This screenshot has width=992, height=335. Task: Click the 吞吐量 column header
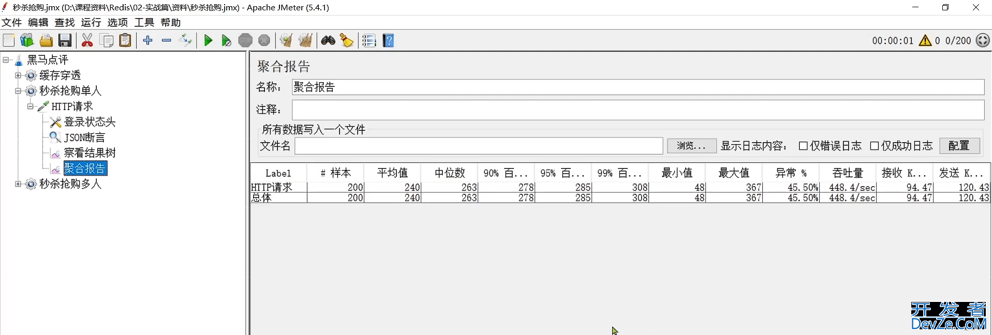point(848,173)
